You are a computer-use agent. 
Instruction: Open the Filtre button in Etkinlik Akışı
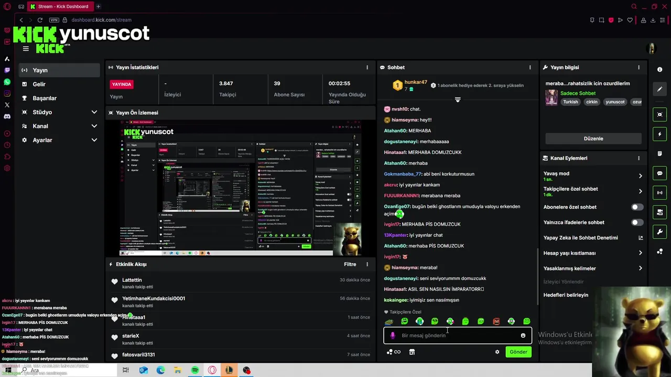(x=350, y=264)
